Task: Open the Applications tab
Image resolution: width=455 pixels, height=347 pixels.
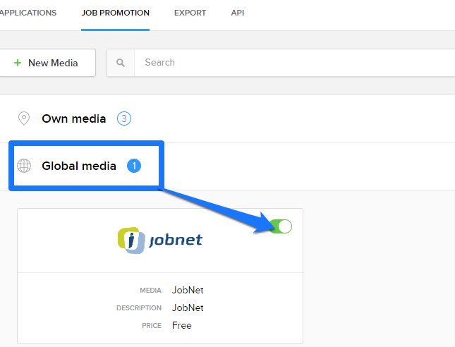Action: [x=28, y=13]
